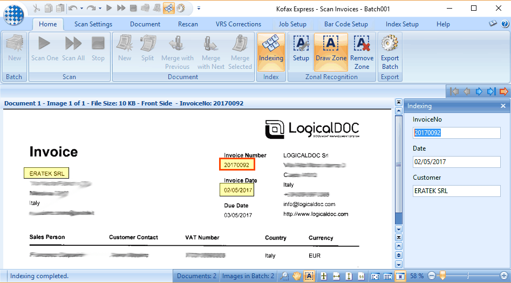Image resolution: width=511 pixels, height=283 pixels.
Task: Open the Job Setup ribbon tab
Action: (292, 24)
